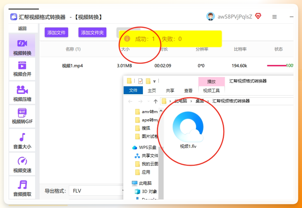Open the 导出格式 FLV dropdown
This screenshot has width=302, height=208.
[96, 191]
